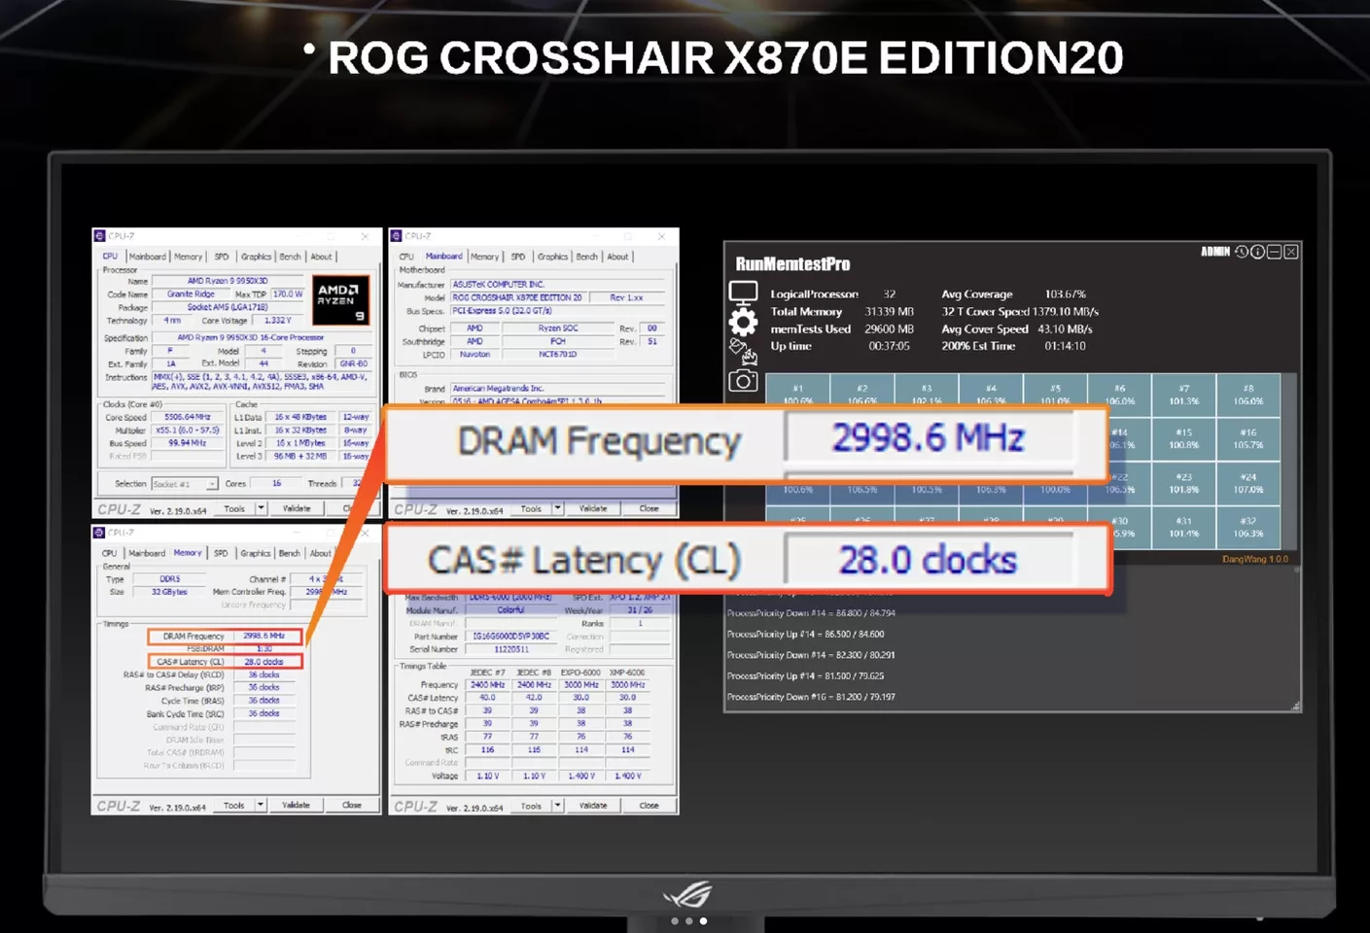1370x933 pixels.
Task: Minimize the RunMemtestPro window
Action: pyautogui.click(x=1274, y=252)
